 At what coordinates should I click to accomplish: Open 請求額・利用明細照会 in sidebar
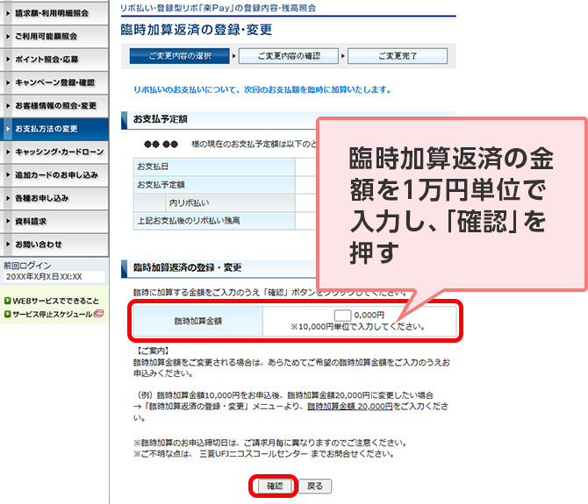(53, 14)
